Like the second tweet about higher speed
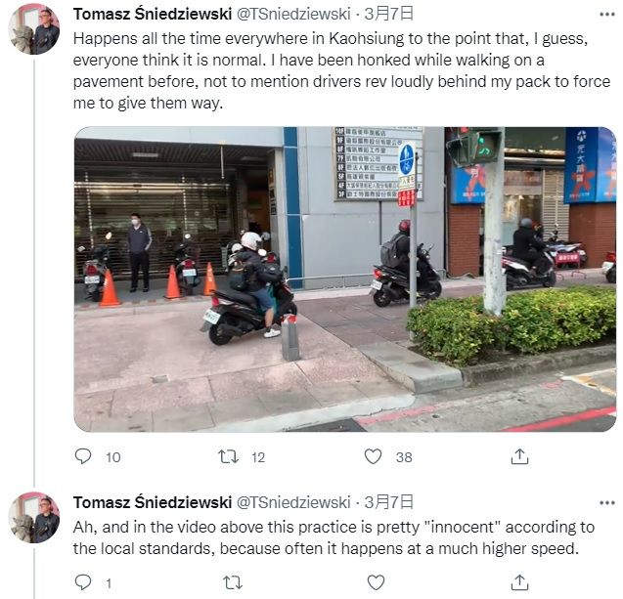The image size is (623, 599). click(x=376, y=582)
